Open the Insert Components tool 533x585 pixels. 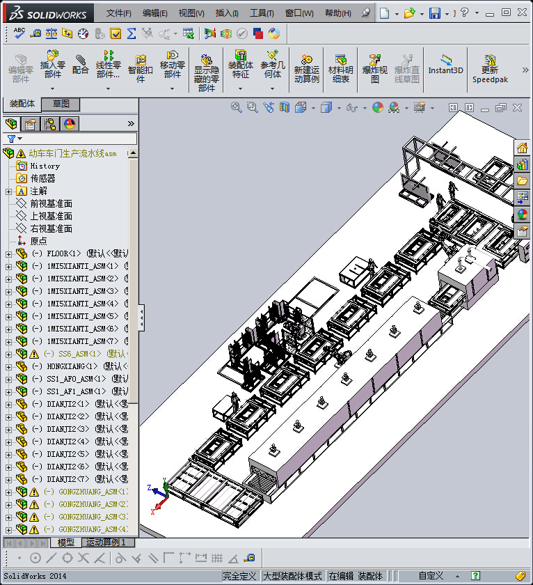(x=53, y=64)
